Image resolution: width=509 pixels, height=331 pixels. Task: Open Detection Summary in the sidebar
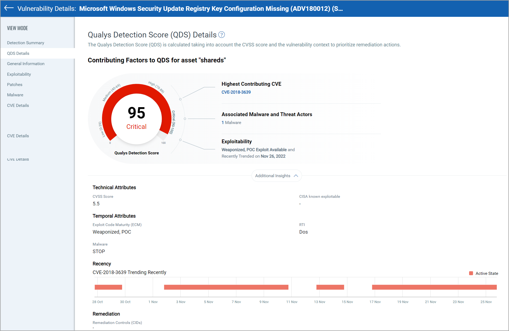click(26, 43)
